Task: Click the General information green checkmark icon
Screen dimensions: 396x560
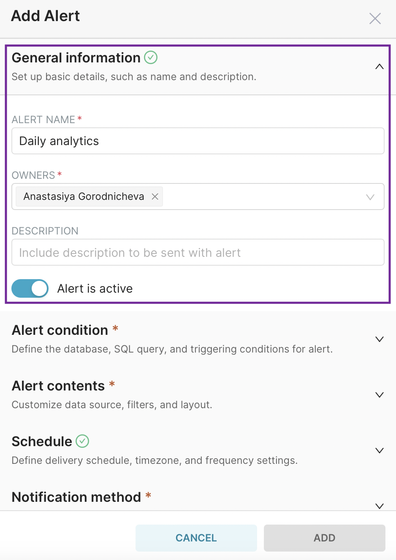Action: pos(151,57)
